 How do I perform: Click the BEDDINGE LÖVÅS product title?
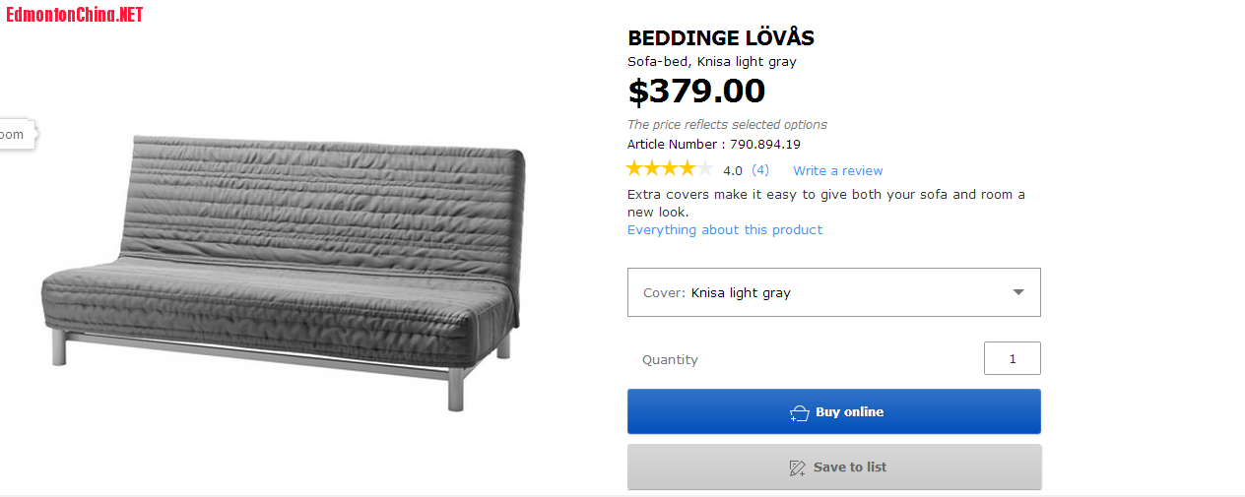(721, 38)
